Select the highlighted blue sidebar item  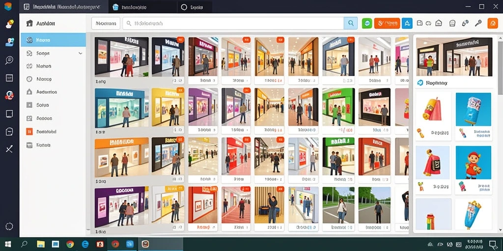pyautogui.click(x=53, y=40)
